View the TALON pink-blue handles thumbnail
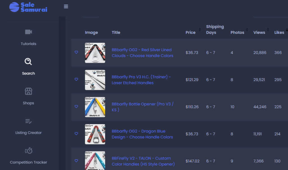The width and height of the screenshot is (288, 170). pyautogui.click(x=95, y=161)
